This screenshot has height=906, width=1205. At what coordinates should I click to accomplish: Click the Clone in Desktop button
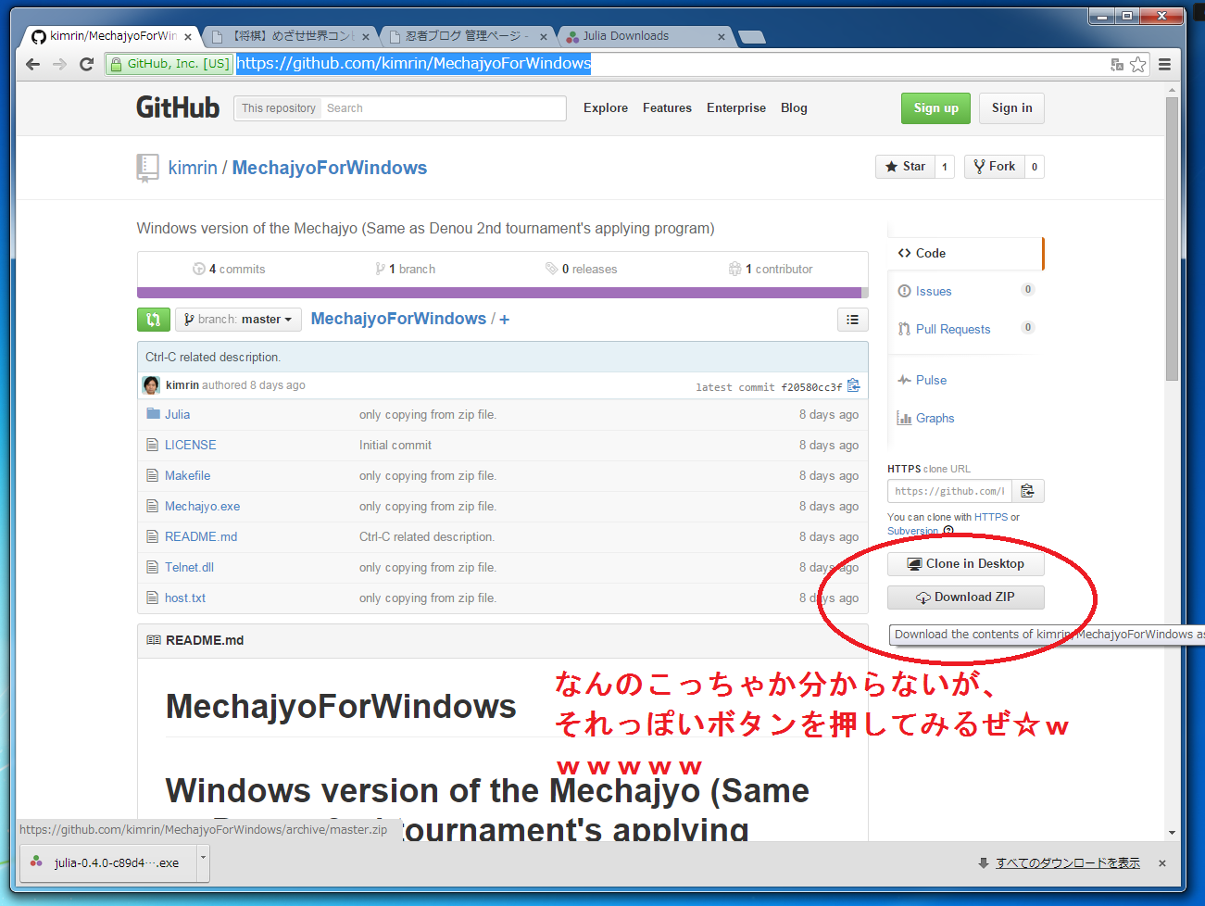pyautogui.click(x=966, y=564)
